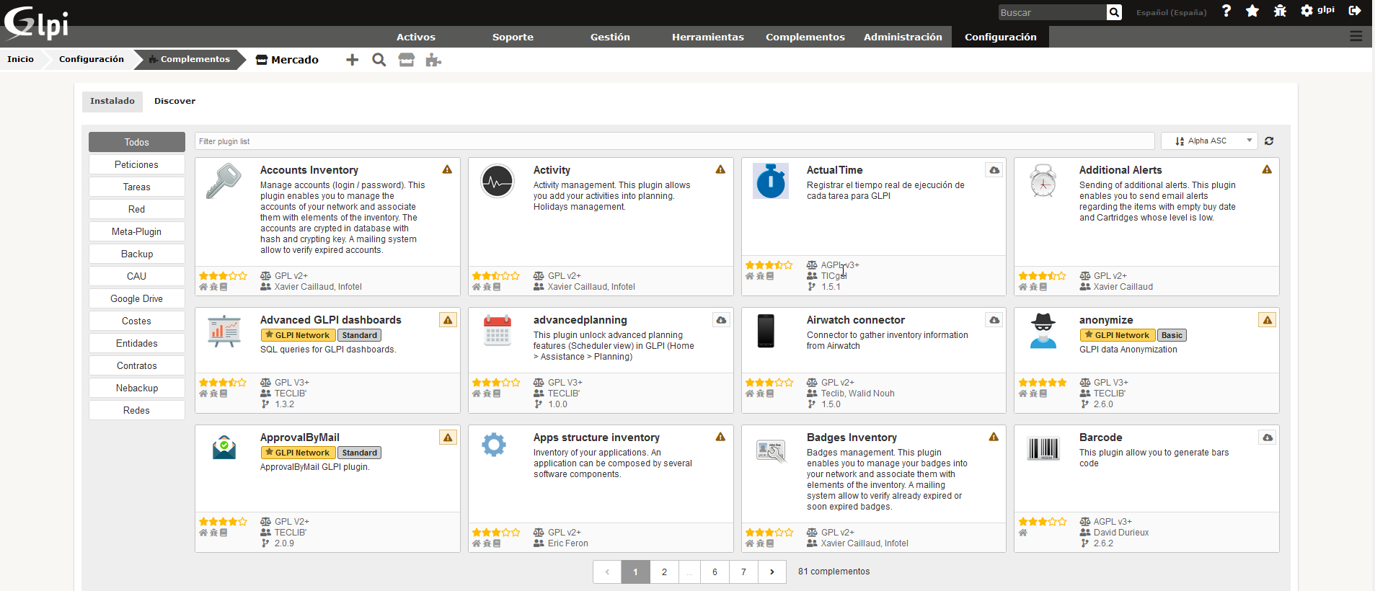Click the GLPI logo

coord(36,23)
